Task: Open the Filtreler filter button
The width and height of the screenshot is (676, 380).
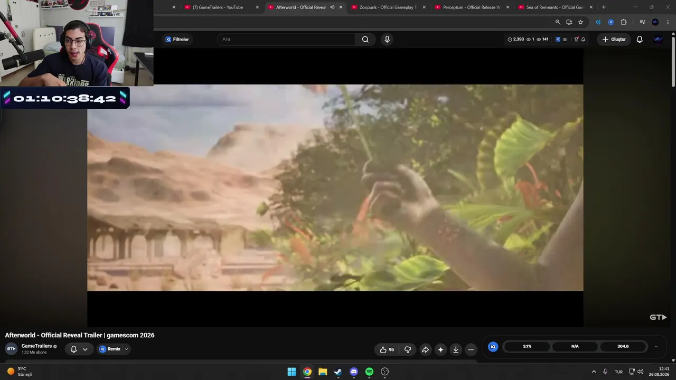Action: 177,39
